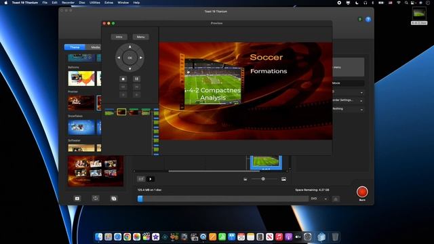The width and height of the screenshot is (434, 244).
Task: Open the Edit menu
Action: (x=54, y=3)
